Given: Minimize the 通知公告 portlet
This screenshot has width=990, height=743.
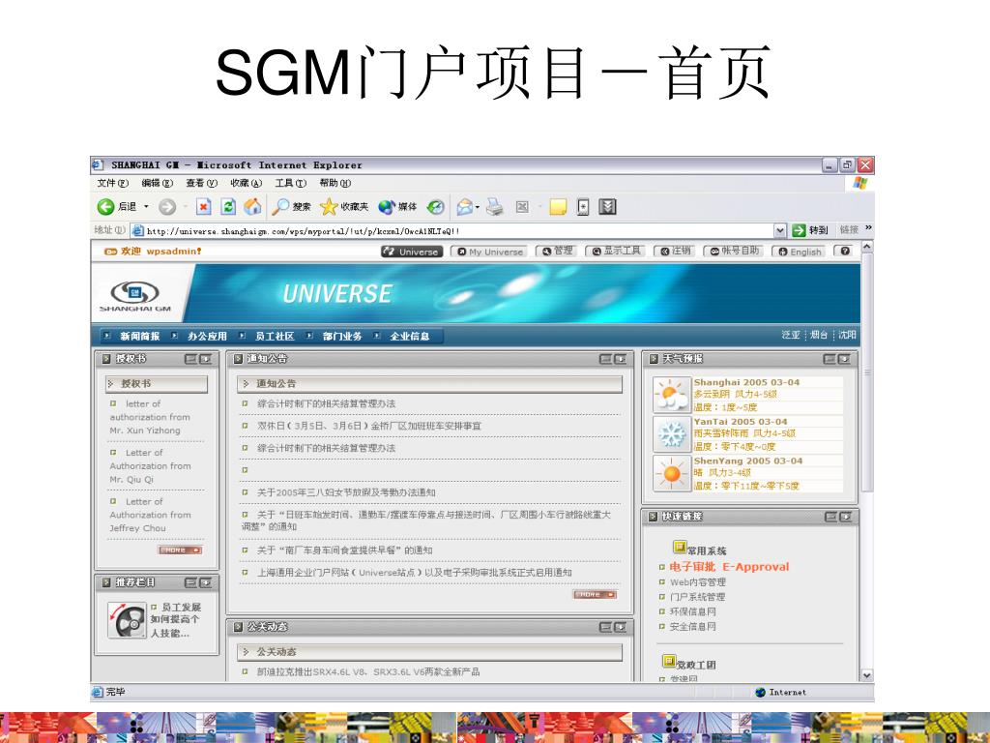Looking at the screenshot, I should click(x=605, y=359).
